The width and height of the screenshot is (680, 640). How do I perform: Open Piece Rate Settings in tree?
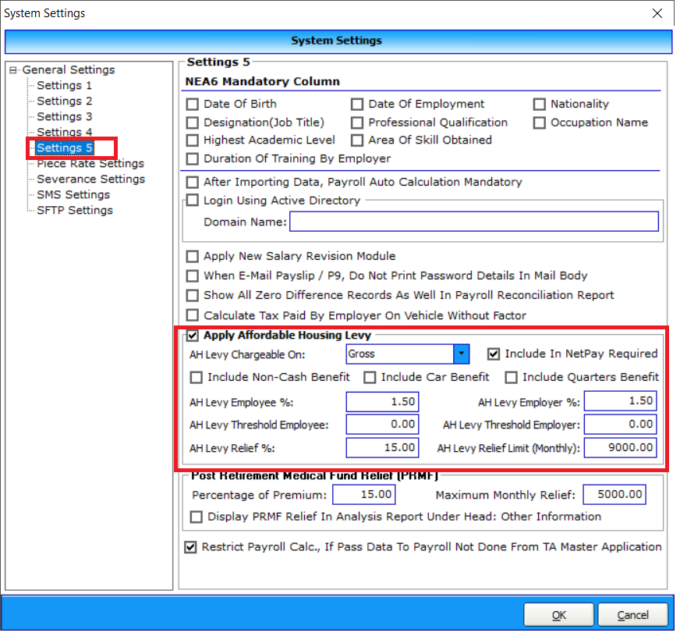90,164
